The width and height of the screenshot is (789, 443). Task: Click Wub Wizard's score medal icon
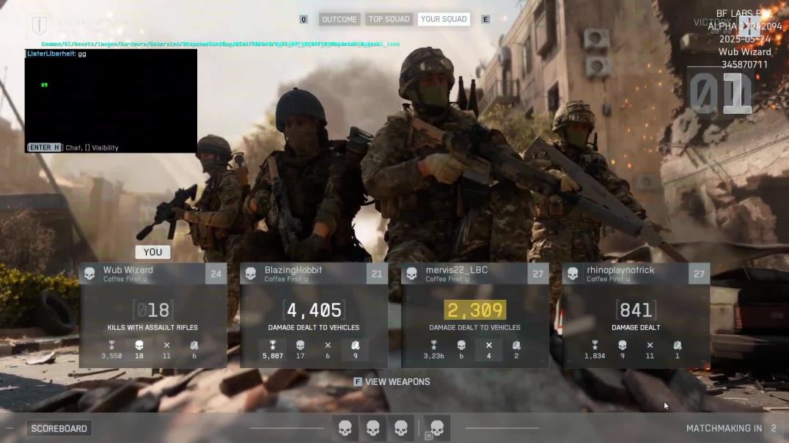coord(111,345)
